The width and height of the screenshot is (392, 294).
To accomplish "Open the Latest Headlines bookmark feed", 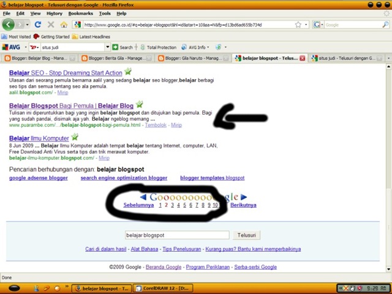I will (x=91, y=37).
